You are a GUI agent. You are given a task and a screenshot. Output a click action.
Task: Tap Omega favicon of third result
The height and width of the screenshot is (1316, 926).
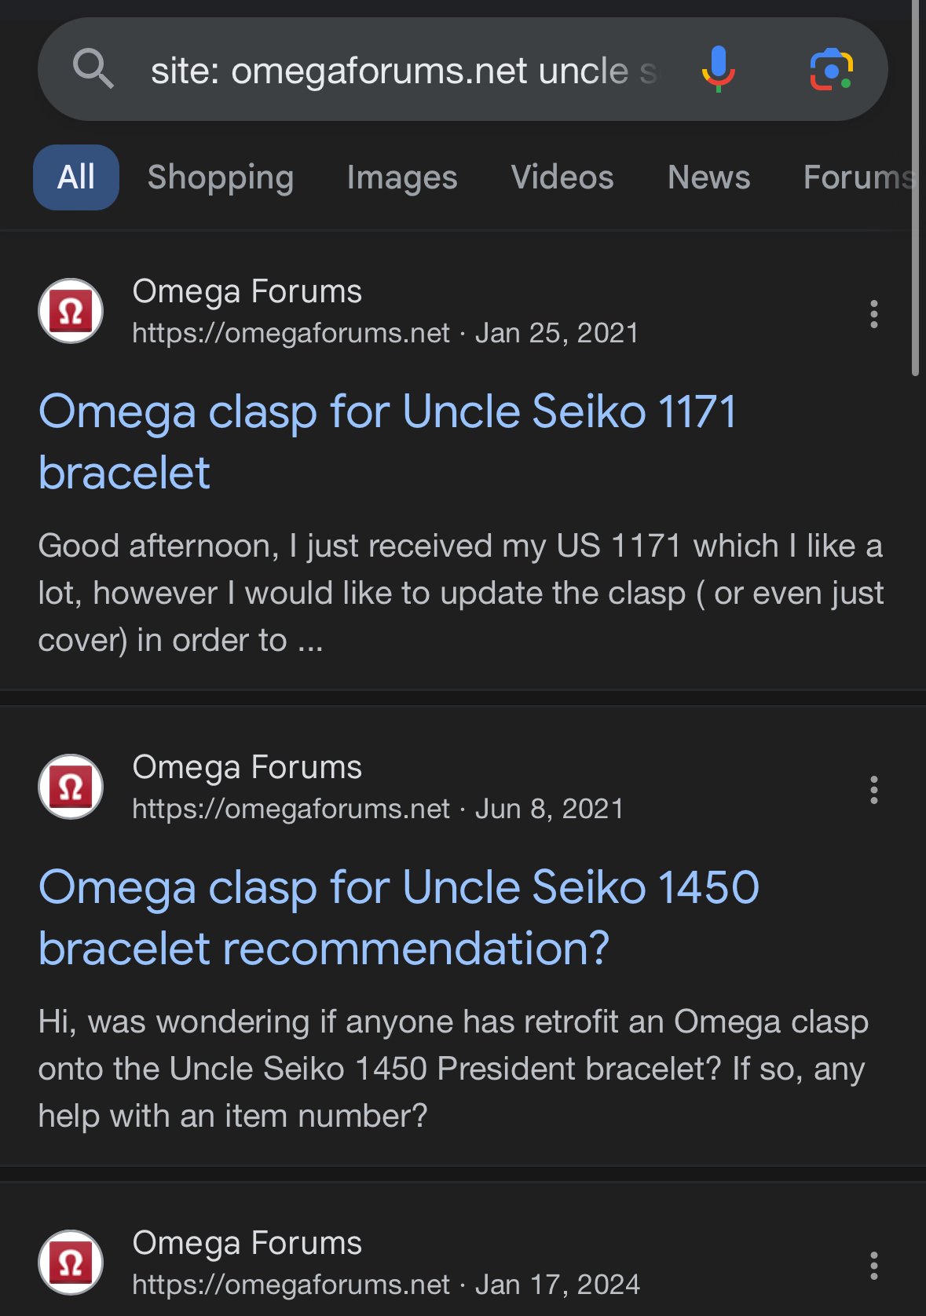point(71,1263)
